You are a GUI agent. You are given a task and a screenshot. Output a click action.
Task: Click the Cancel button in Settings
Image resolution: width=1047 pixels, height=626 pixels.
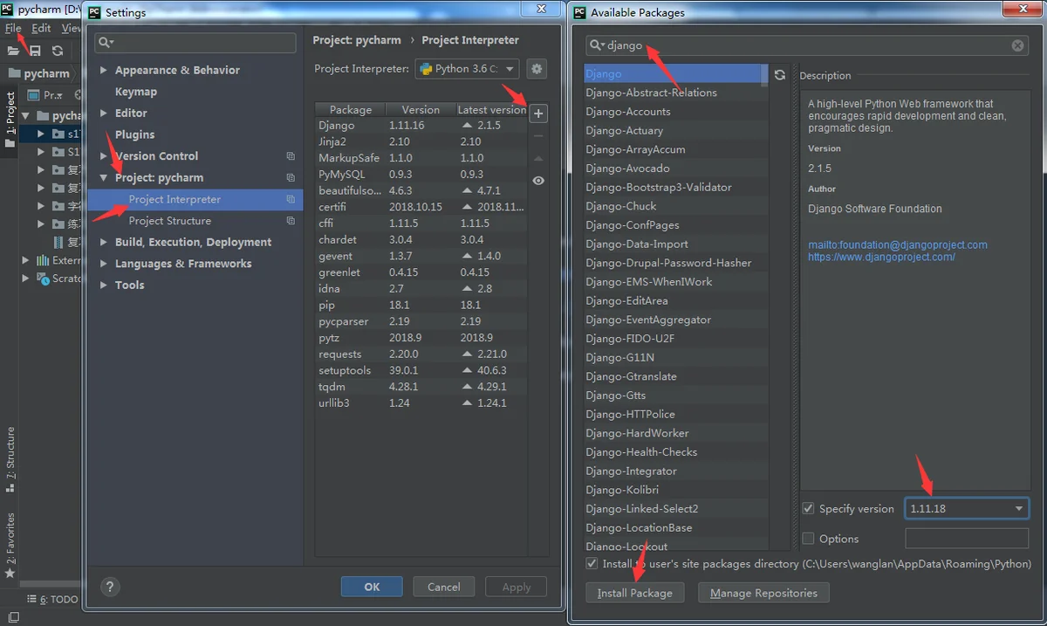[443, 587]
